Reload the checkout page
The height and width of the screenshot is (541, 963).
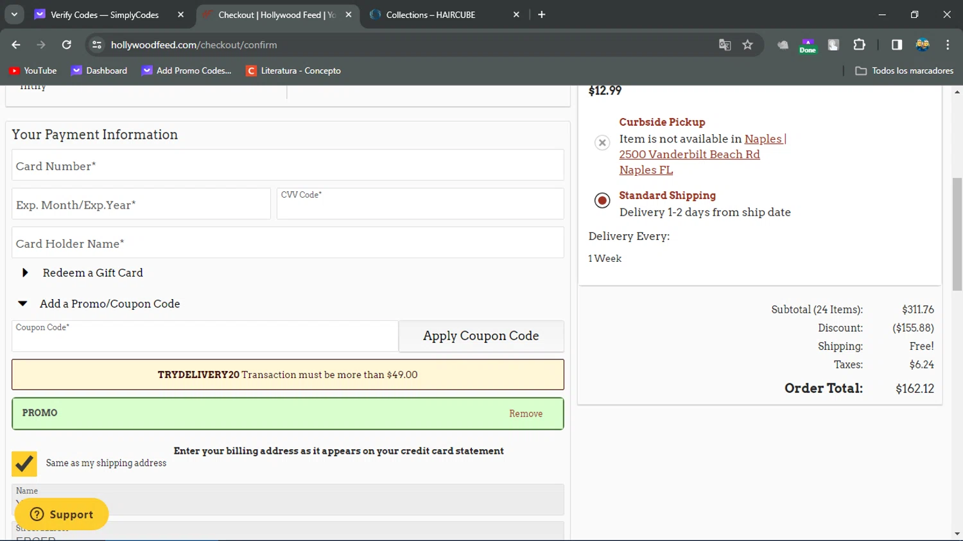click(67, 45)
